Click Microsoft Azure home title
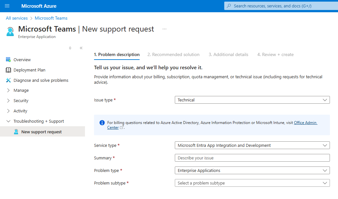Screen dimensions: 338x199 click(39, 6)
